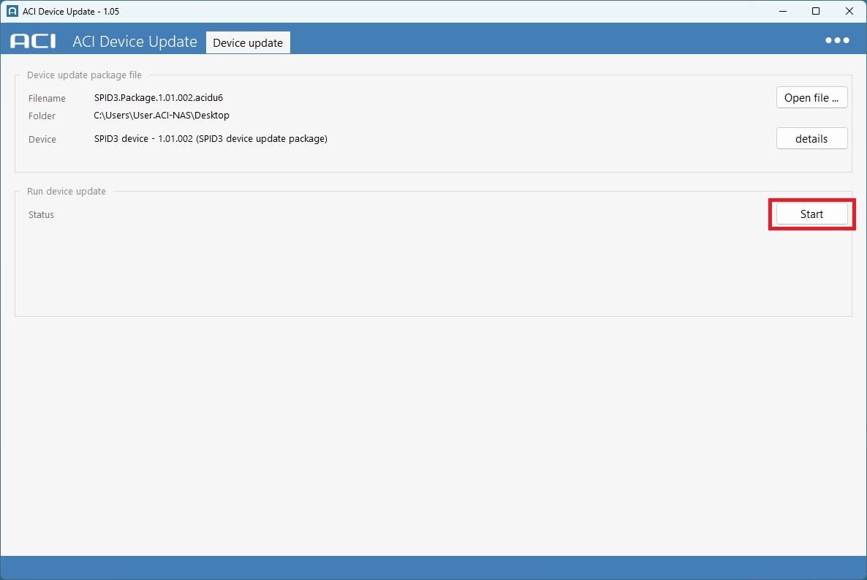This screenshot has height=580, width=867.
Task: Close the ACI Device Update window
Action: 849,11
